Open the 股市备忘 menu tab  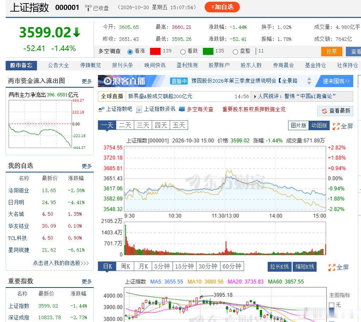coord(21,65)
